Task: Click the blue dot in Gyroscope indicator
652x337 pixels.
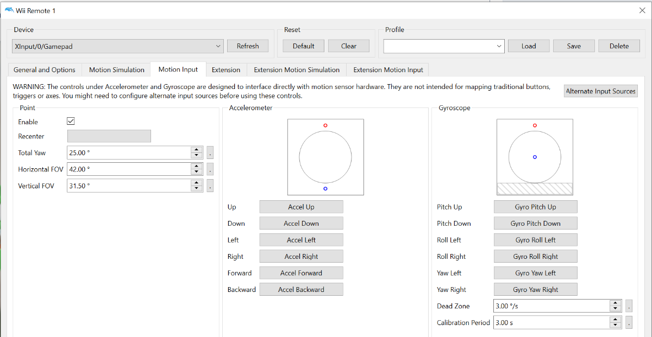Action: [535, 157]
